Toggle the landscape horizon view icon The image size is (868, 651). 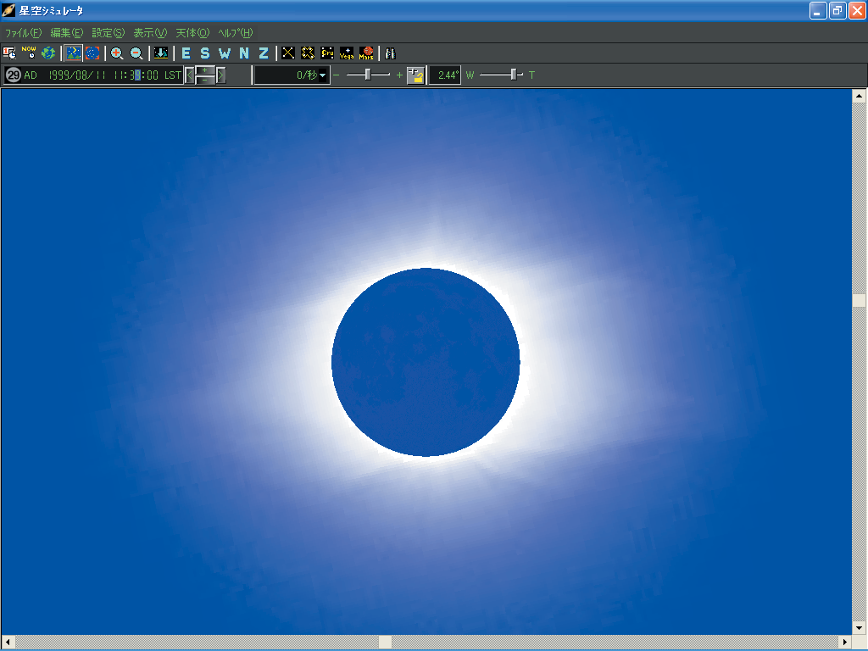pos(73,53)
